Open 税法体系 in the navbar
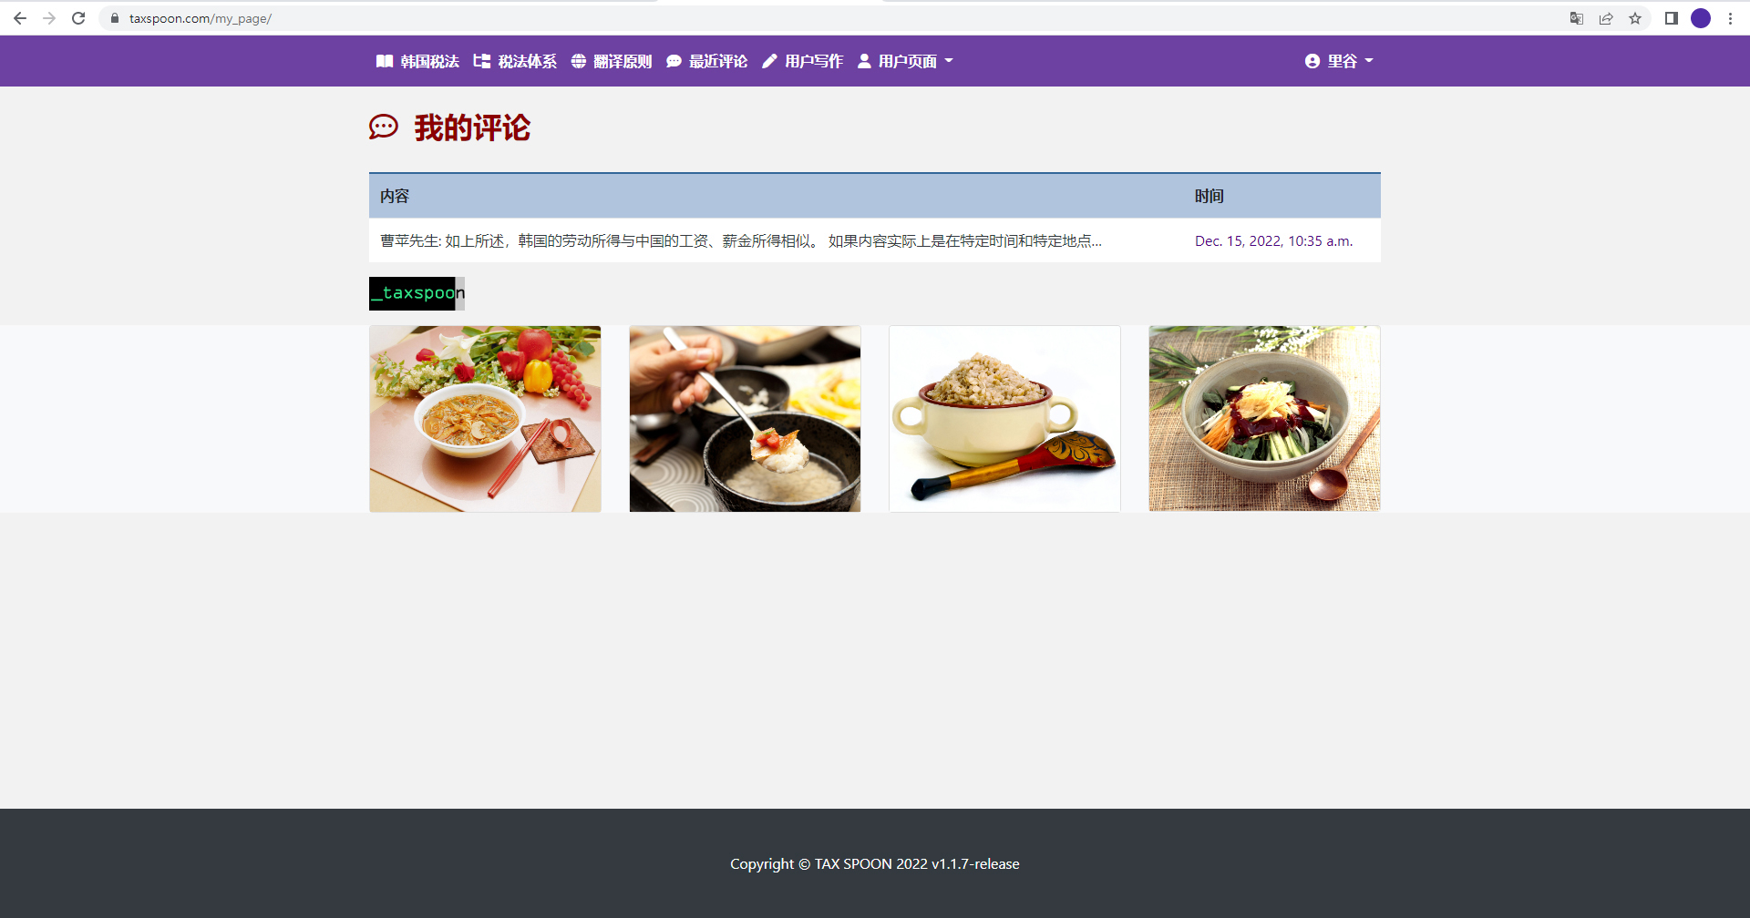Screen dimensions: 1750x918 [515, 61]
